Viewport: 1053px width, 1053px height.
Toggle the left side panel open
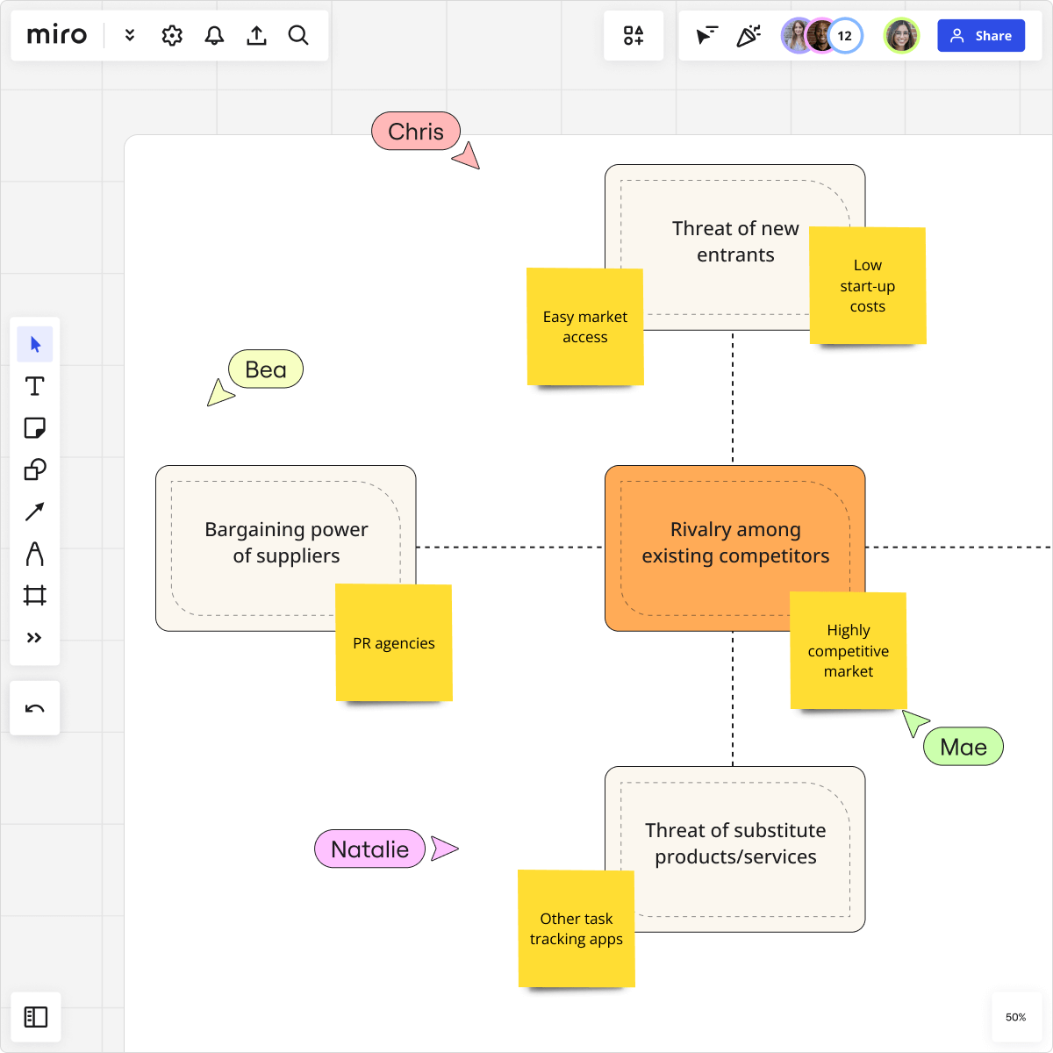[x=35, y=1017]
